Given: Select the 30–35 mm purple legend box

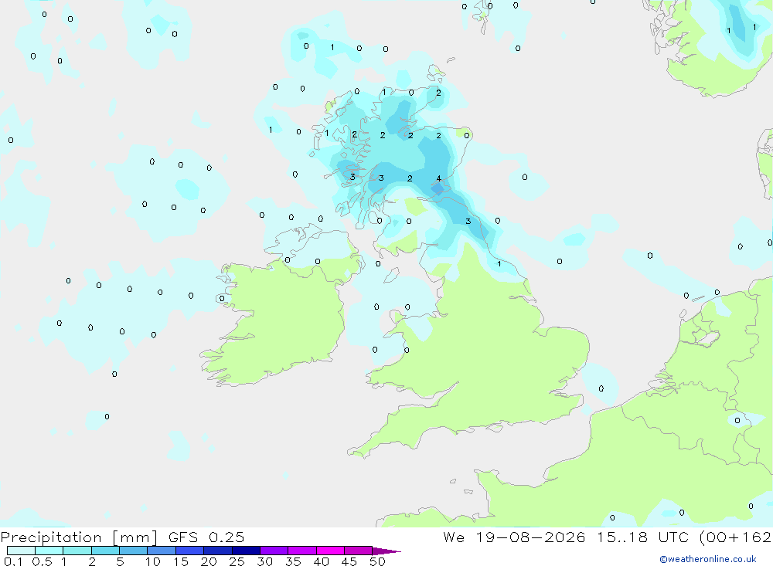Looking at the screenshot, I should (x=274, y=551).
